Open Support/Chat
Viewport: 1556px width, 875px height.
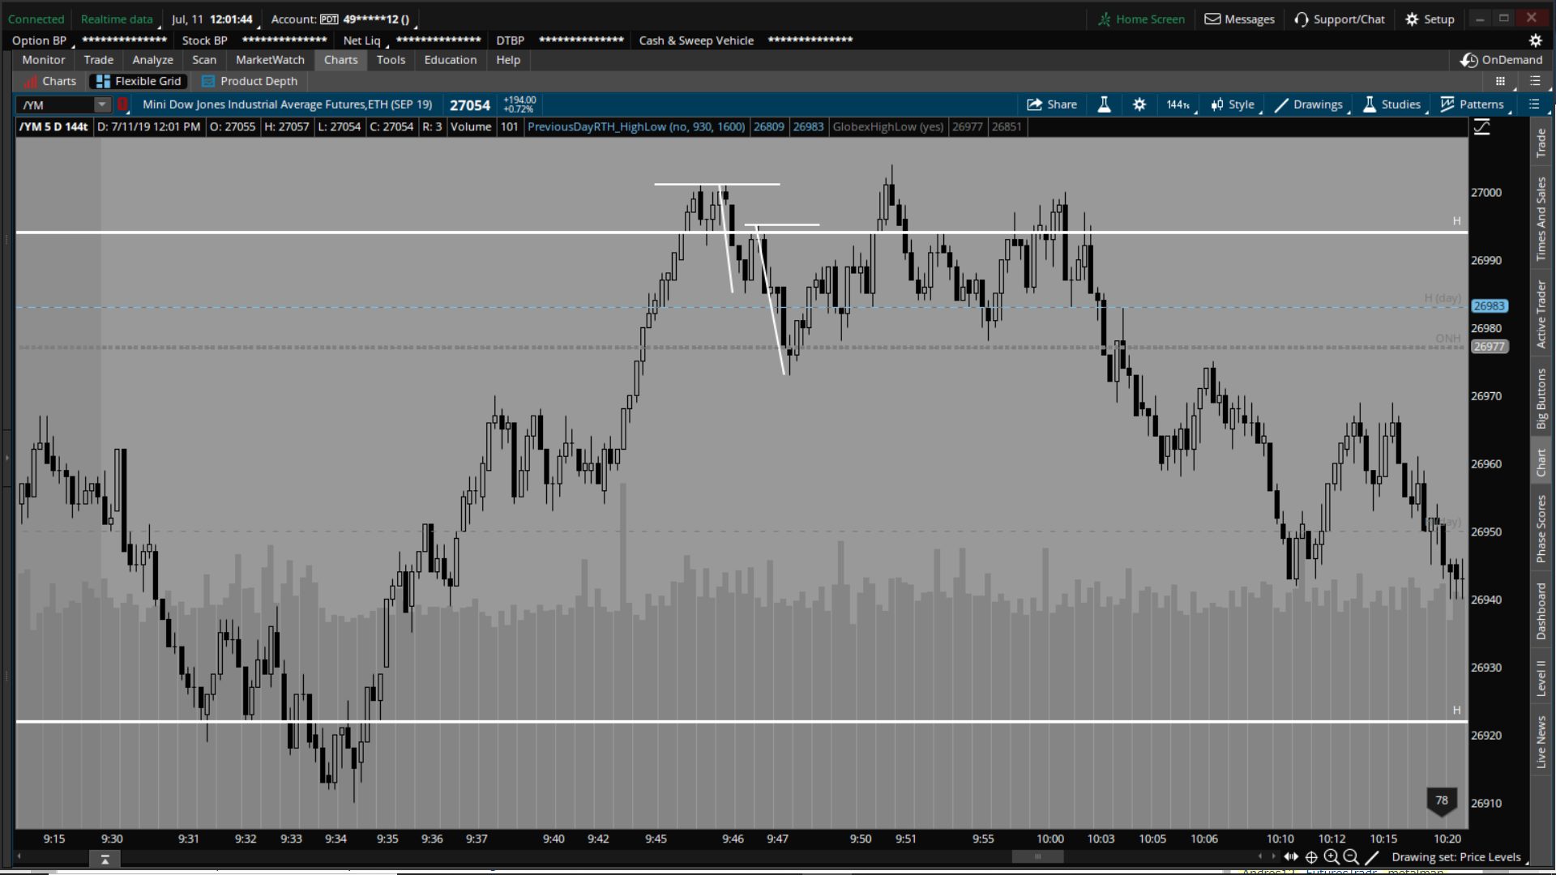[x=1340, y=19]
